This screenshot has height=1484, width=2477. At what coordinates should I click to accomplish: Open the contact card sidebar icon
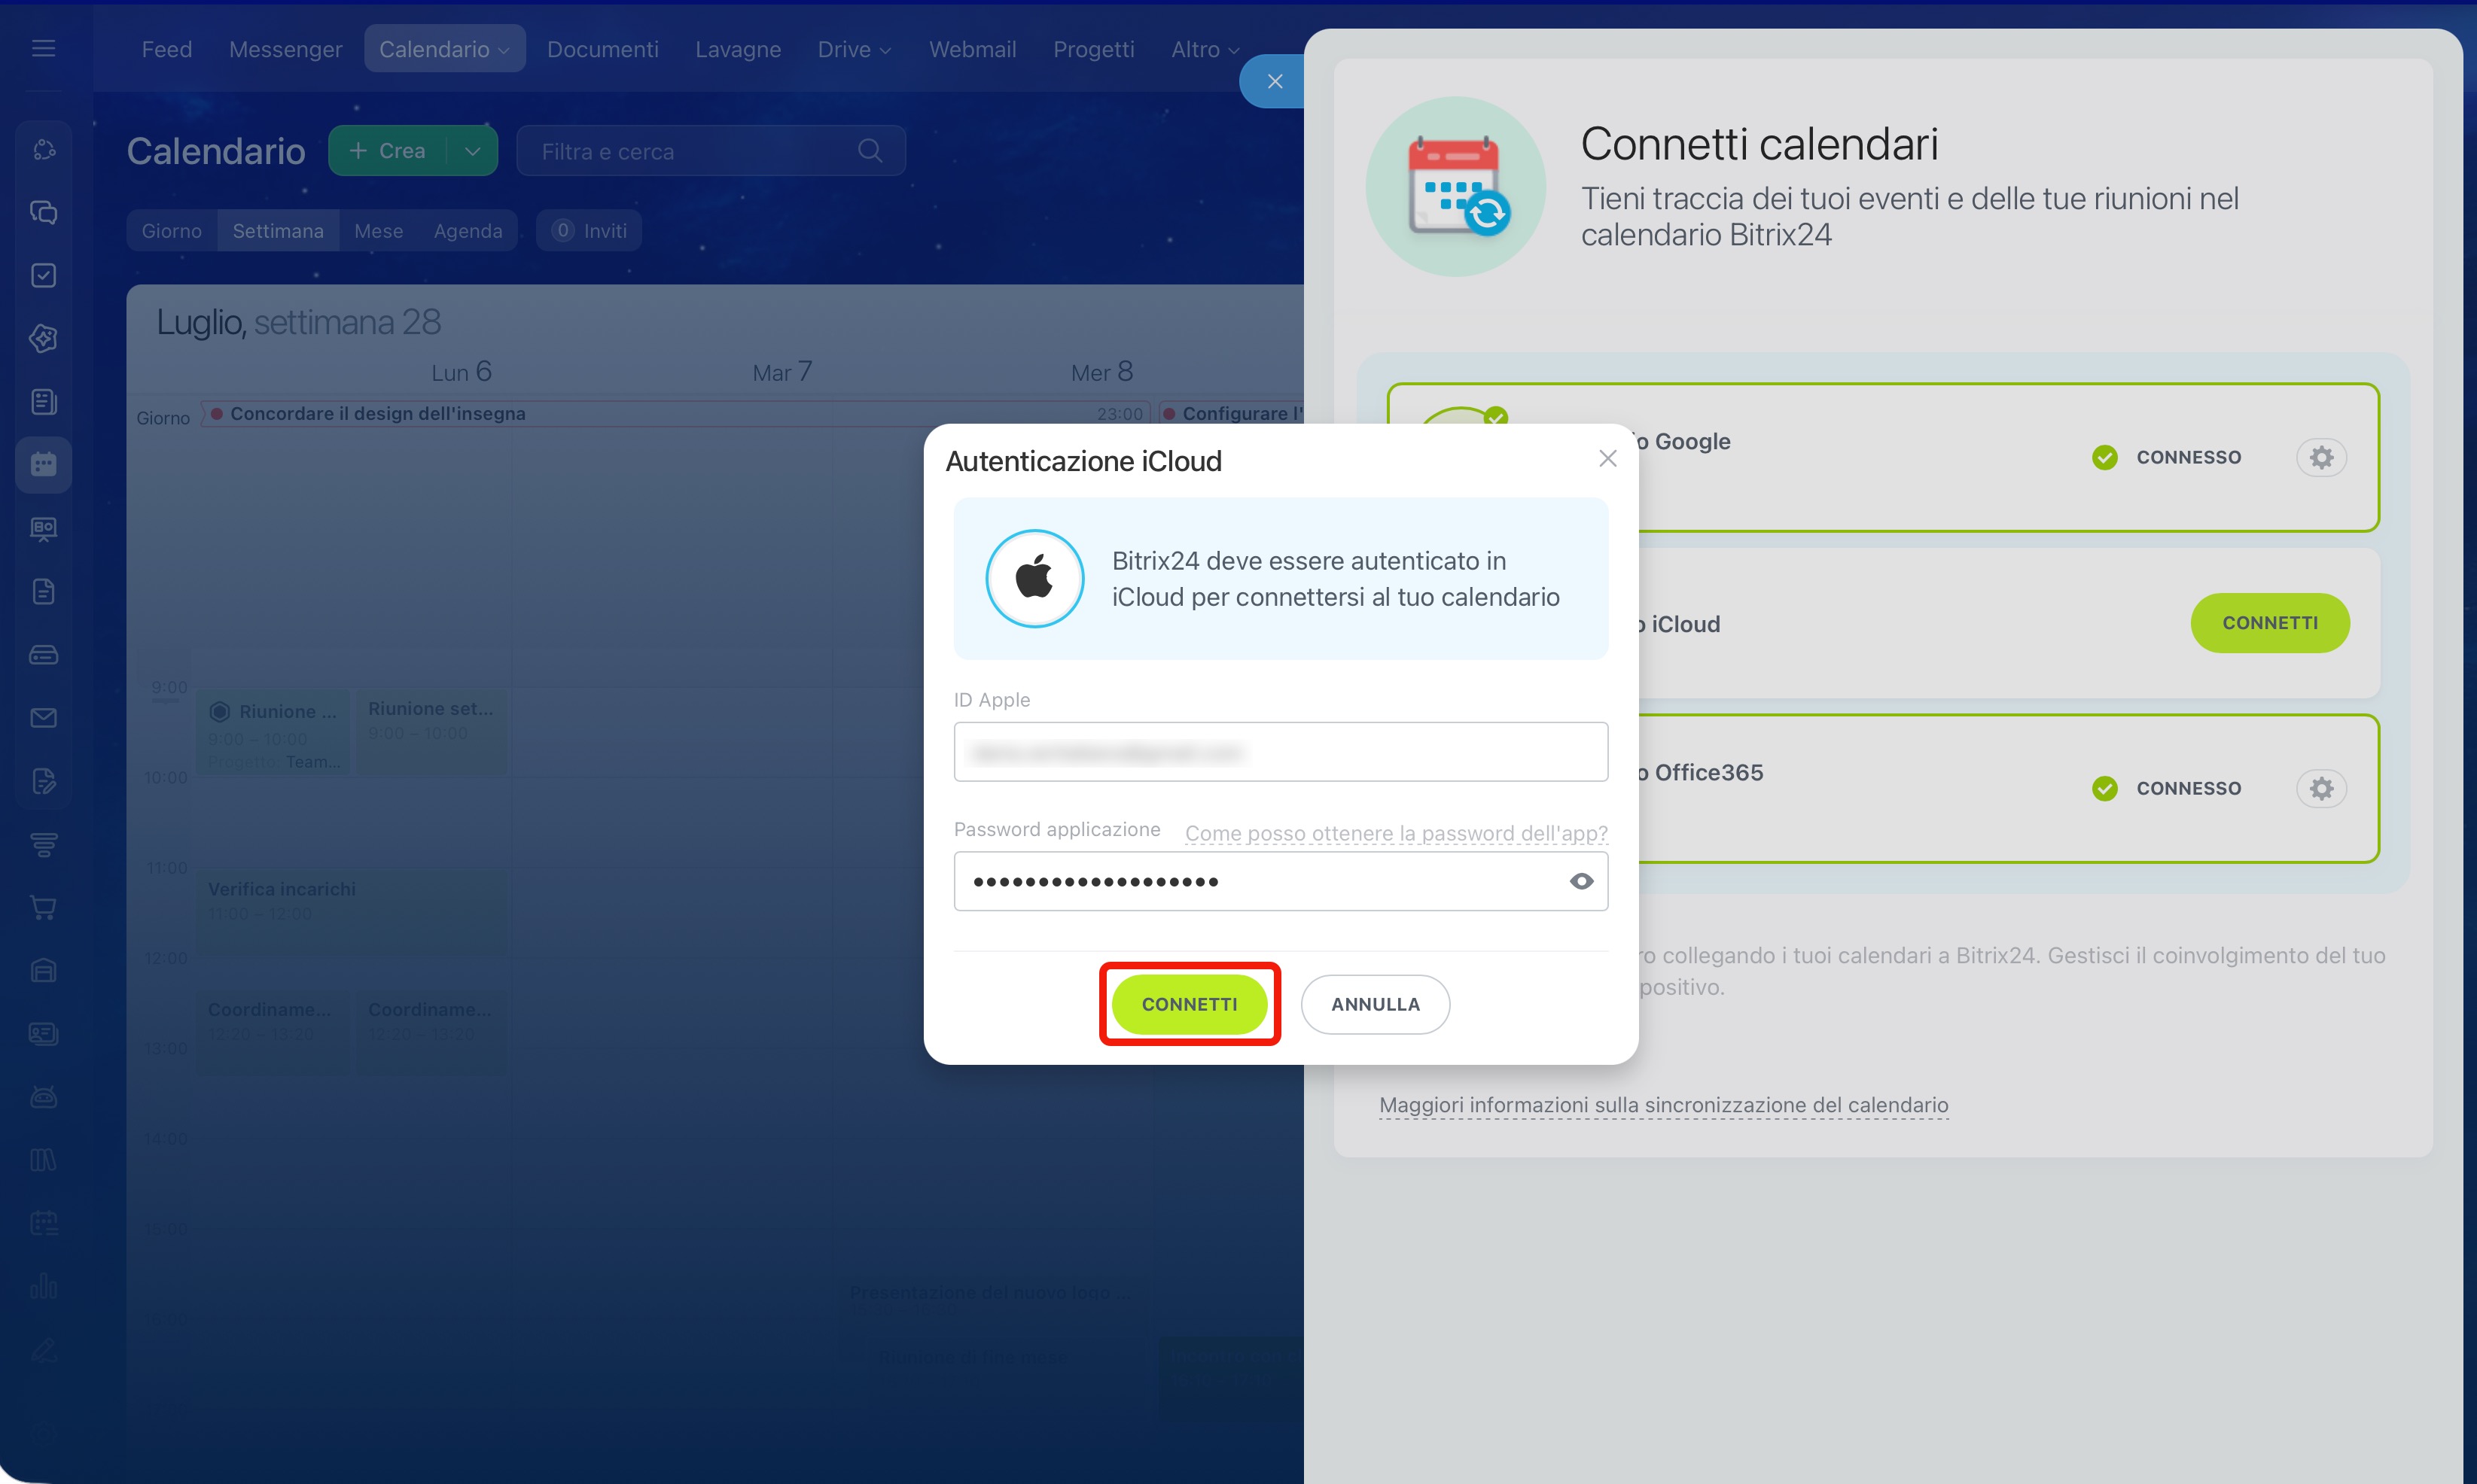click(x=43, y=1033)
